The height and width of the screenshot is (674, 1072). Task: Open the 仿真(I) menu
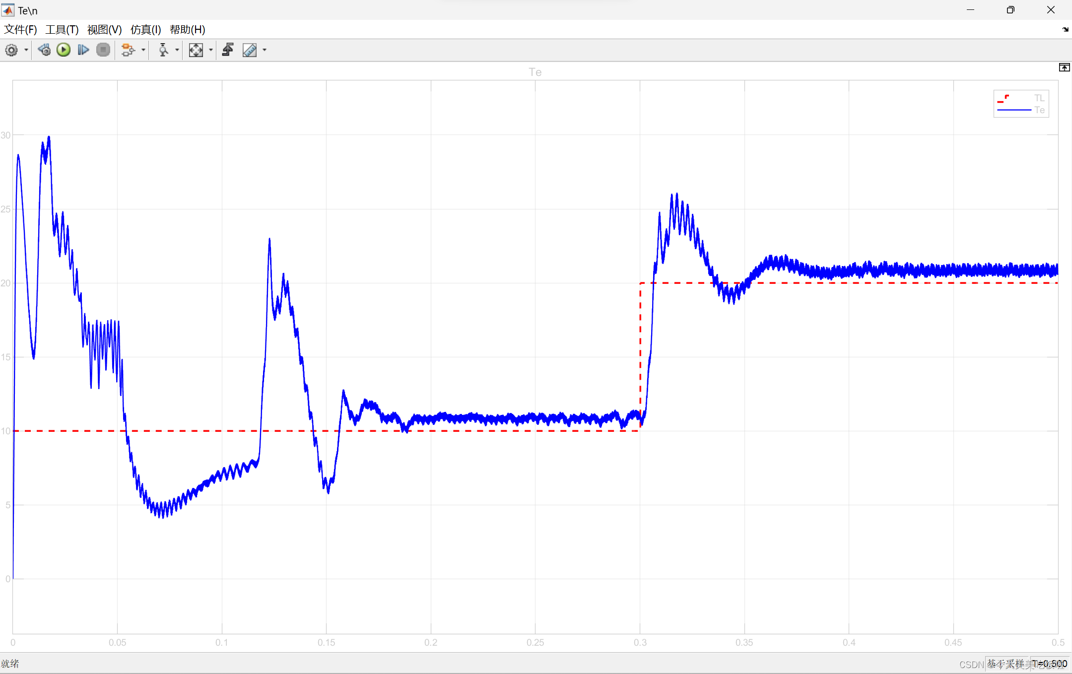(x=145, y=30)
